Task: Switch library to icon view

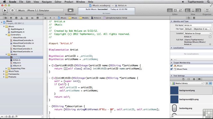Action: [207, 83]
